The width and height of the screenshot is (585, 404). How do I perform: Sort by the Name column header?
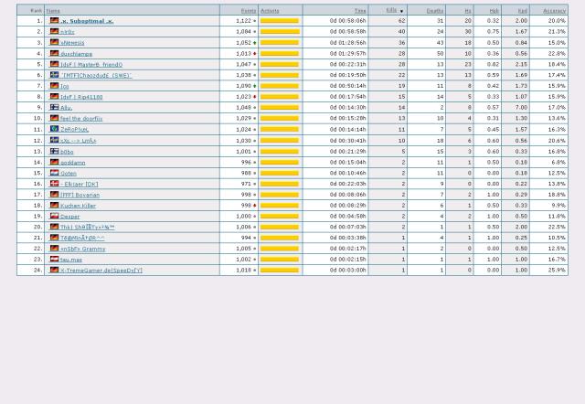tap(53, 10)
